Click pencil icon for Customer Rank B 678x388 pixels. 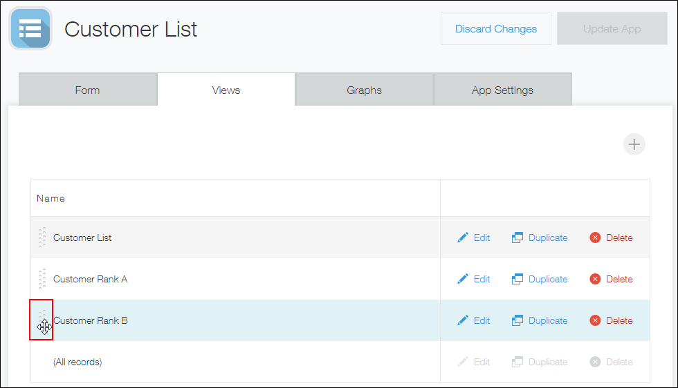[x=463, y=320]
